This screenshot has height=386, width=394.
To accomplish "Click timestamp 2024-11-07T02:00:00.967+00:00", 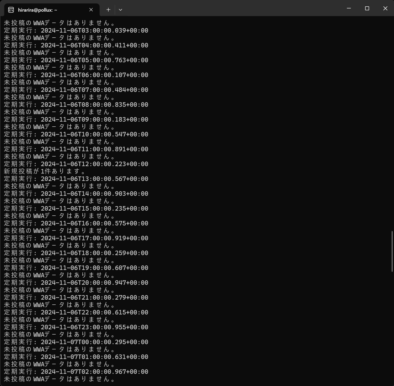I will [95, 372].
